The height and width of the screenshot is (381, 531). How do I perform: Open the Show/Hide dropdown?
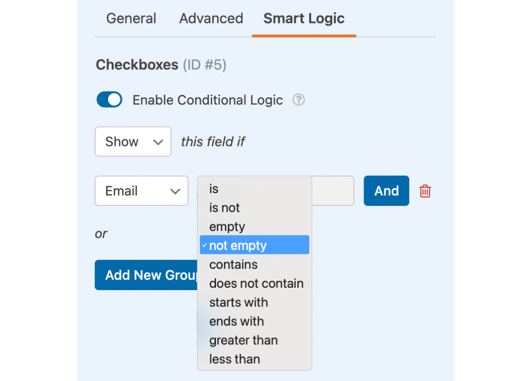[x=133, y=142]
